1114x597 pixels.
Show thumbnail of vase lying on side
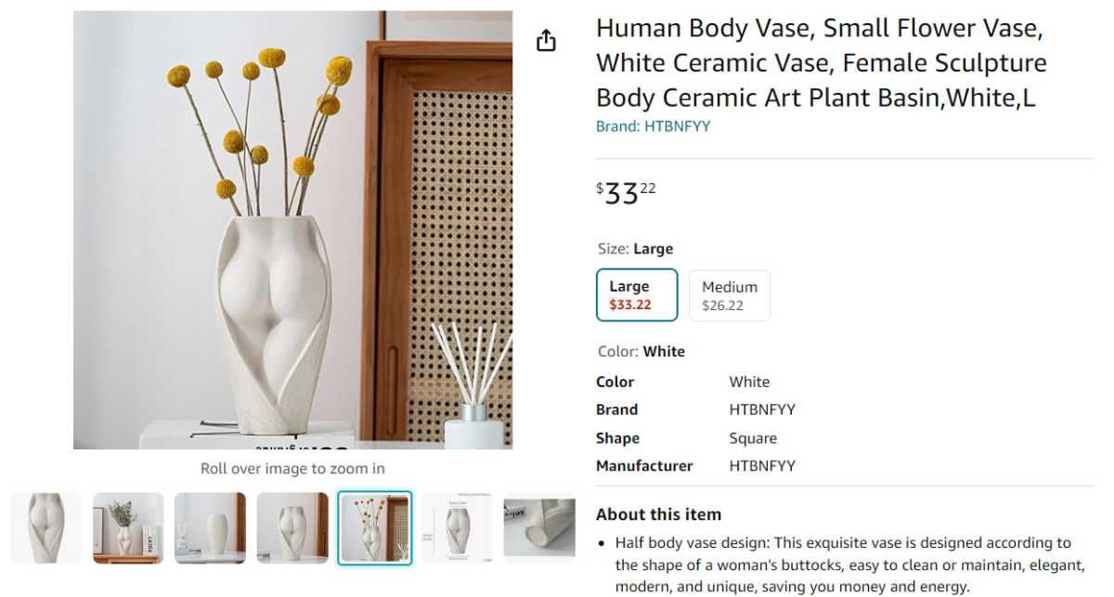(x=538, y=527)
